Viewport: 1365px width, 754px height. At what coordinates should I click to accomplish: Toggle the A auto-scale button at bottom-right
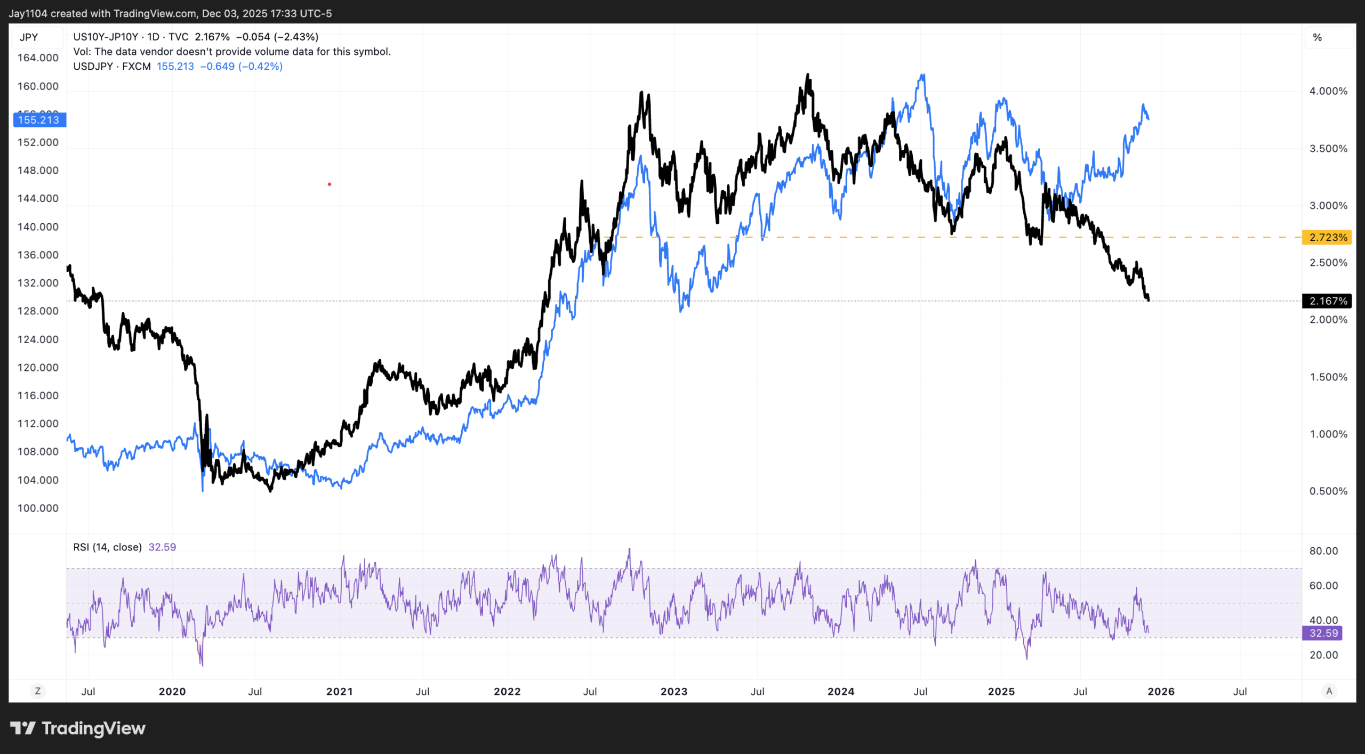1329,691
